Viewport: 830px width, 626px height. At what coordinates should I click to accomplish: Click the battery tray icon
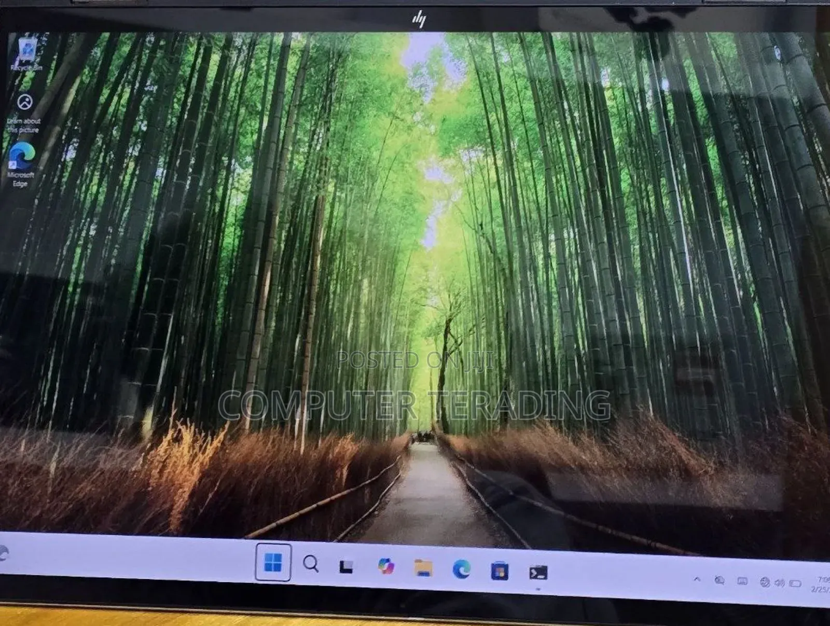pyautogui.click(x=795, y=583)
